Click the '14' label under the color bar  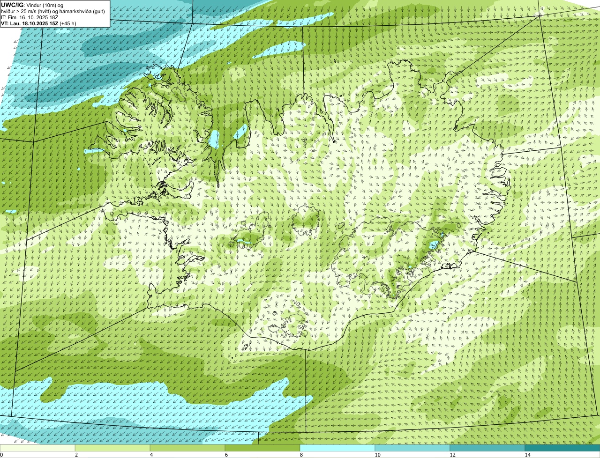point(527,455)
